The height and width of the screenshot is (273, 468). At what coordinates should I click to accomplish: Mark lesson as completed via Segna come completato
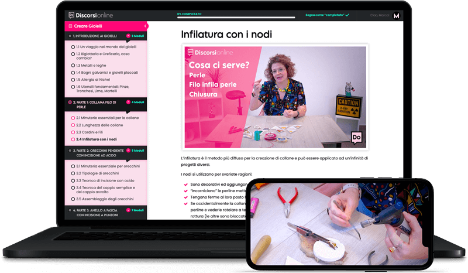point(327,15)
